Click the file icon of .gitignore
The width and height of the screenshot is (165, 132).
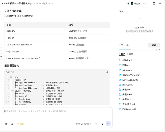point(120,70)
